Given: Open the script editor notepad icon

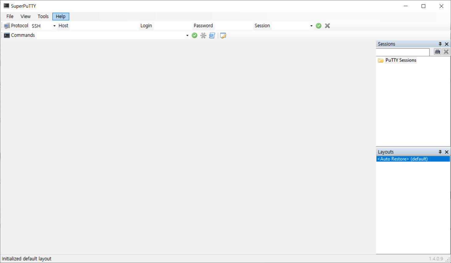Looking at the screenshot, I should [x=223, y=36].
